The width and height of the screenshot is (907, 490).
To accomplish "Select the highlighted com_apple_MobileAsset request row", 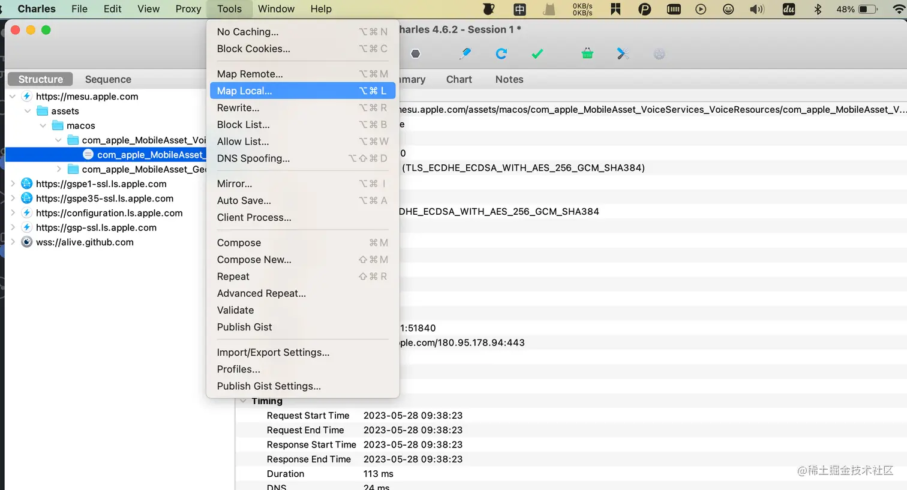I will coord(106,155).
